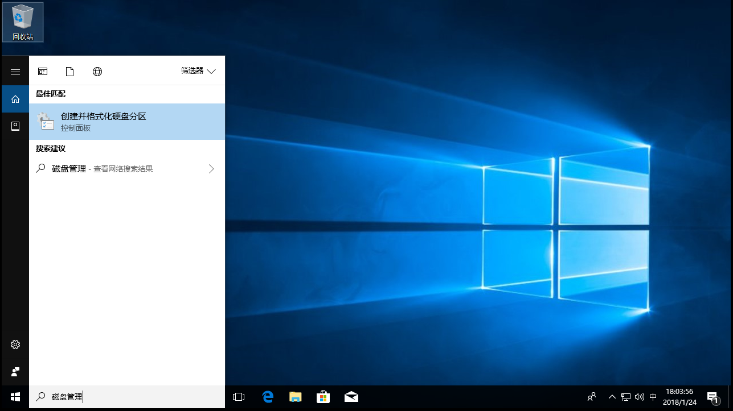Viewport: 733px width, 411px height.
Task: Filter search results by Apps
Action: pyautogui.click(x=43, y=72)
